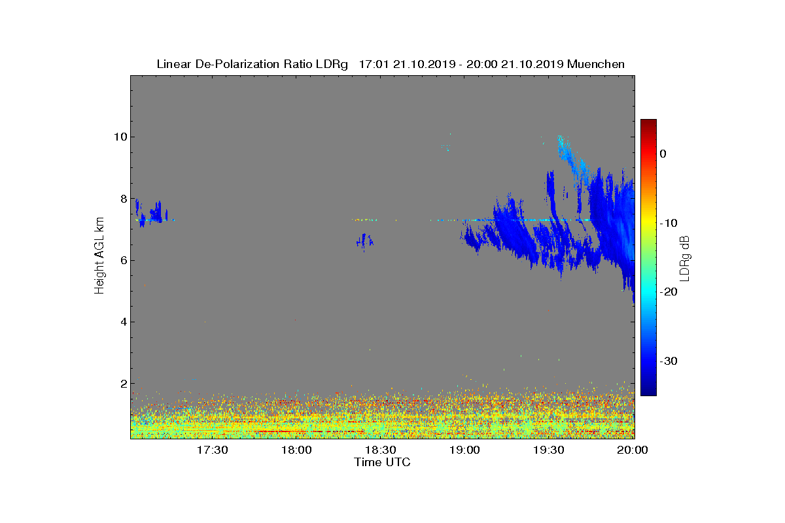Click the 20:00 time tick label
The image size is (785, 523).
coord(633,450)
